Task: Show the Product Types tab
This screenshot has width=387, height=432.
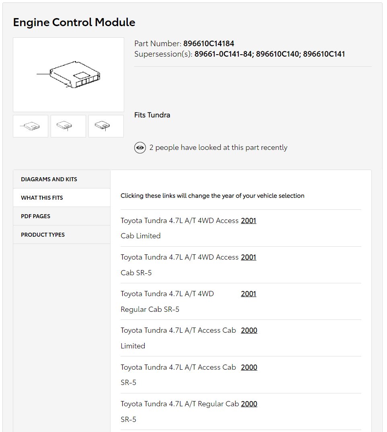Action: 62,235
